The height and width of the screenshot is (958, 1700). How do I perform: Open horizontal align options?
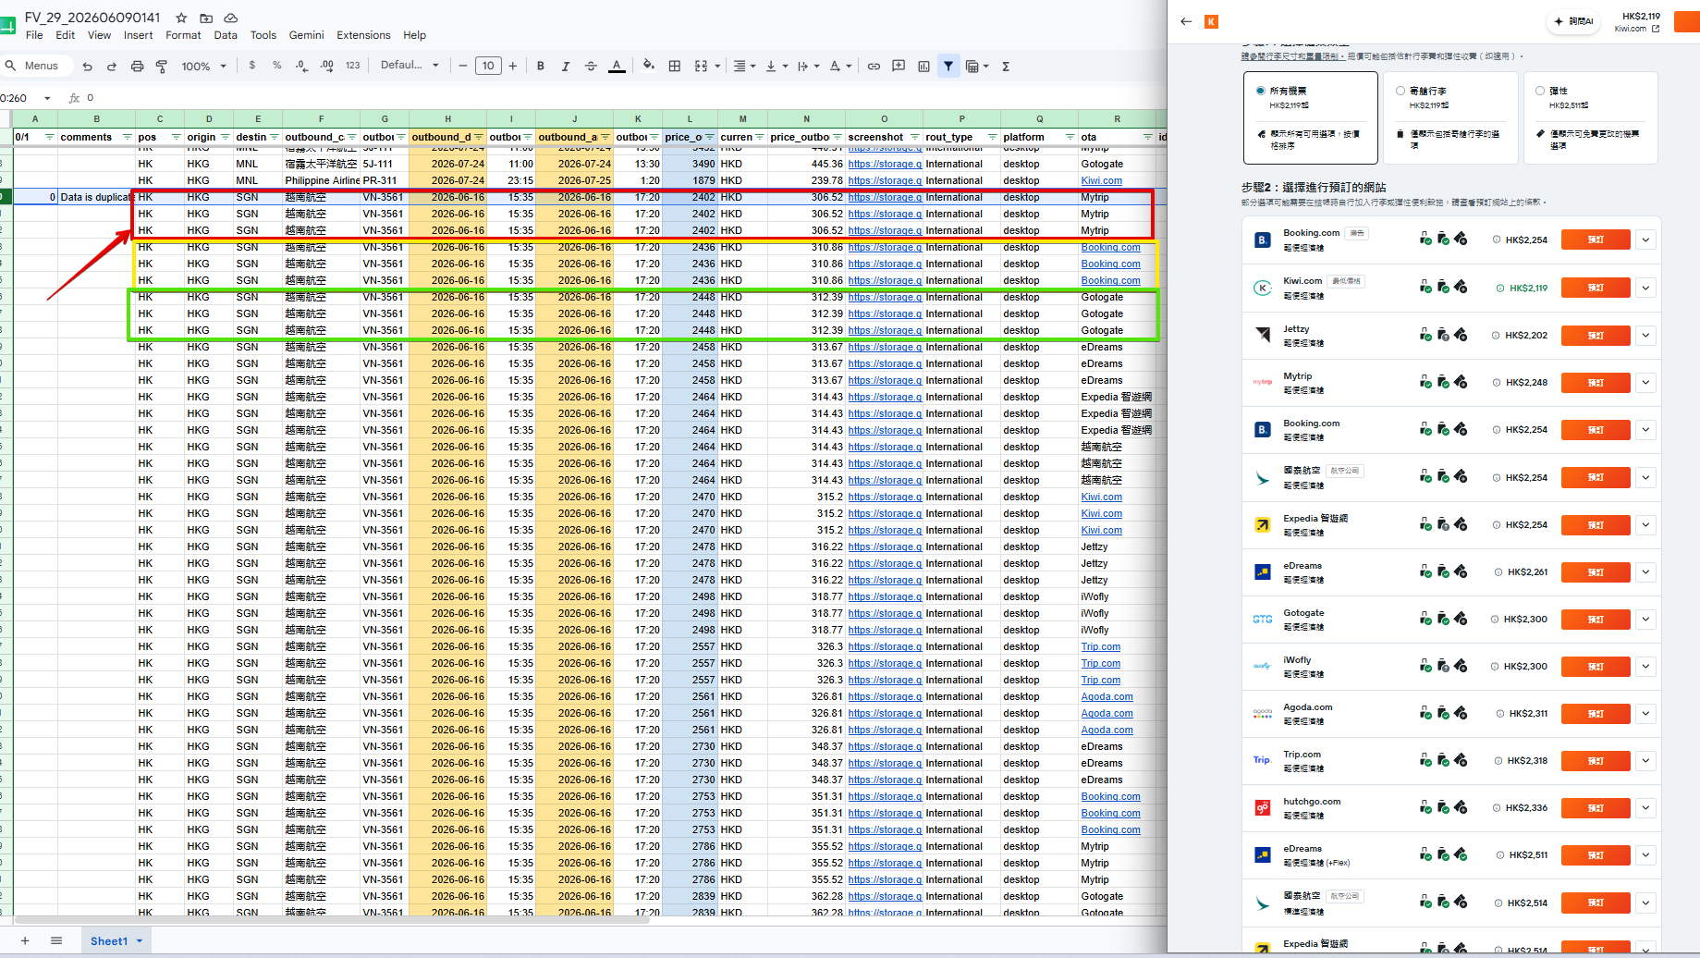click(744, 66)
